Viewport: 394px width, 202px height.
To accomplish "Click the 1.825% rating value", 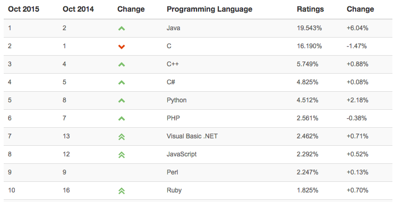I will pos(307,190).
